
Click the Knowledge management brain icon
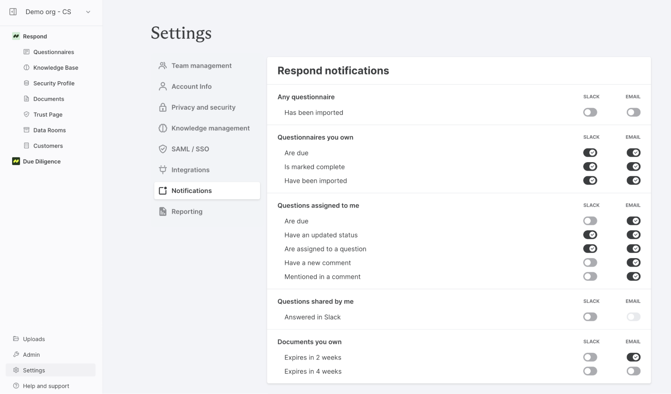click(x=163, y=128)
